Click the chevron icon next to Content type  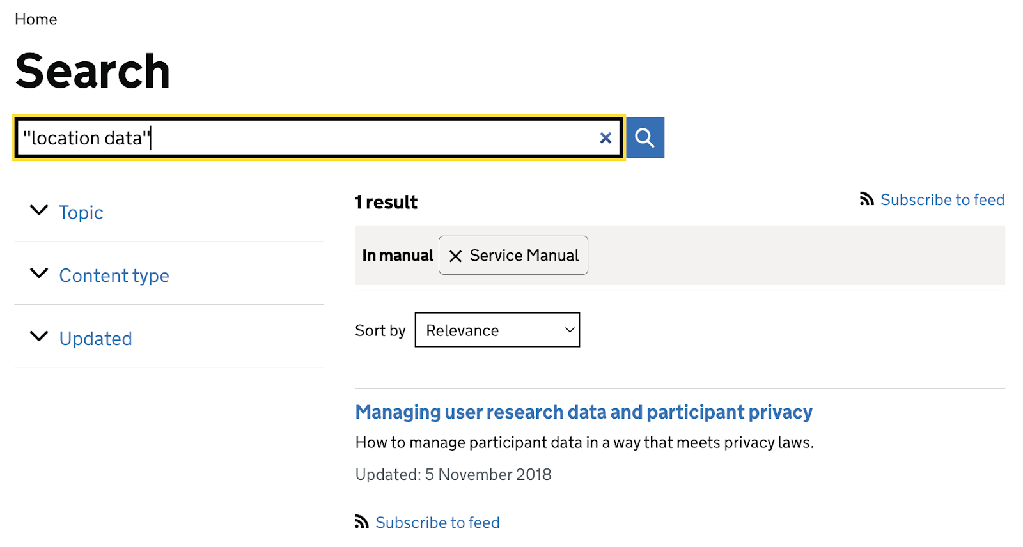click(x=39, y=273)
